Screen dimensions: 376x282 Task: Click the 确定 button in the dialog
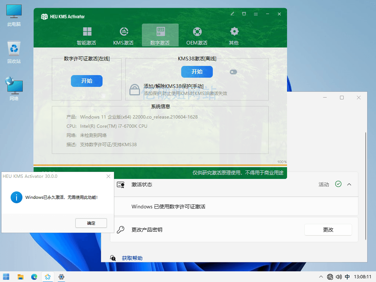tap(91, 223)
